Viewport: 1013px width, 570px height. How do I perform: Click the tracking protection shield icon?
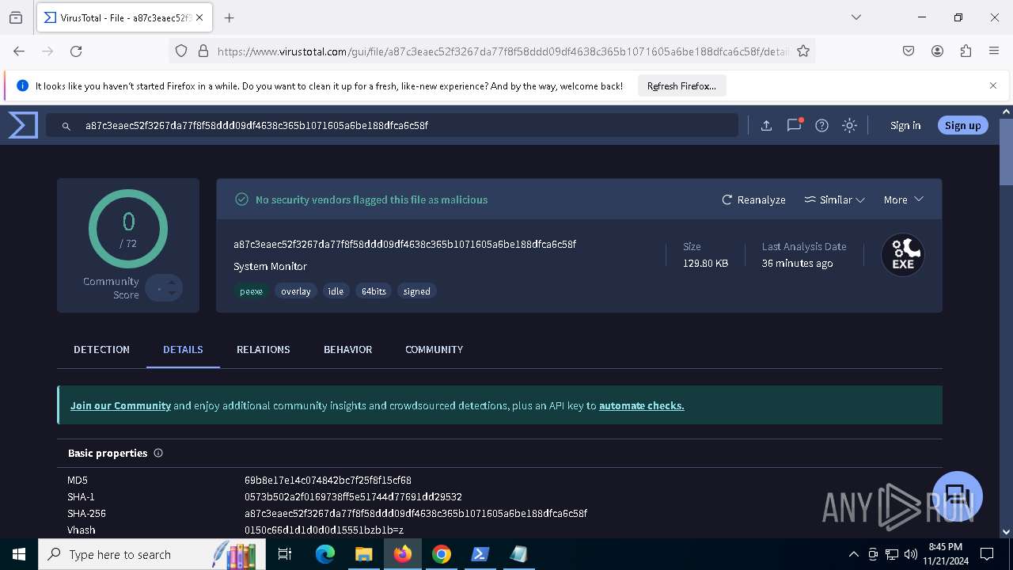[181, 51]
